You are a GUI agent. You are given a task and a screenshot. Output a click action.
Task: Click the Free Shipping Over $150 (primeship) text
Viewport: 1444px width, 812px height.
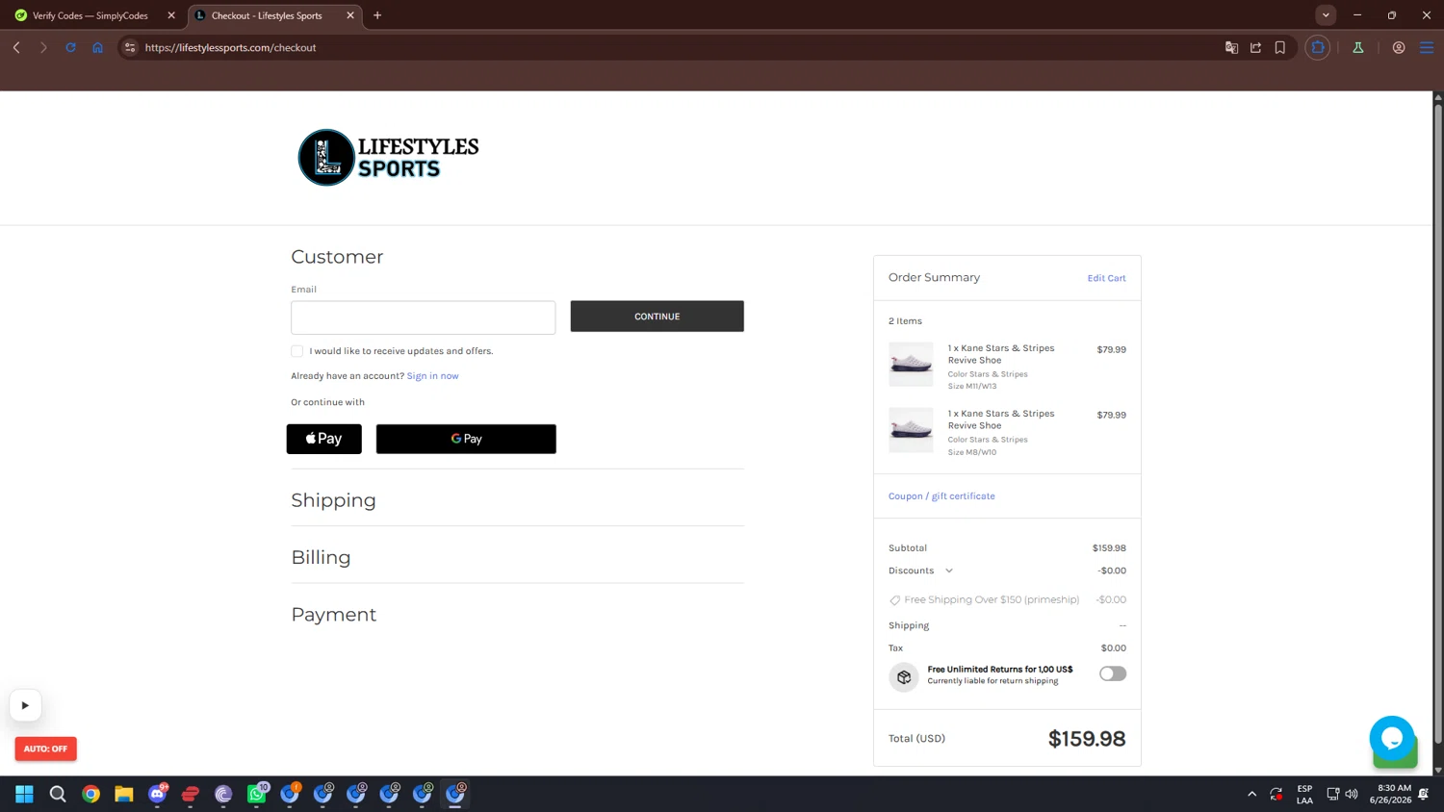coord(992,599)
